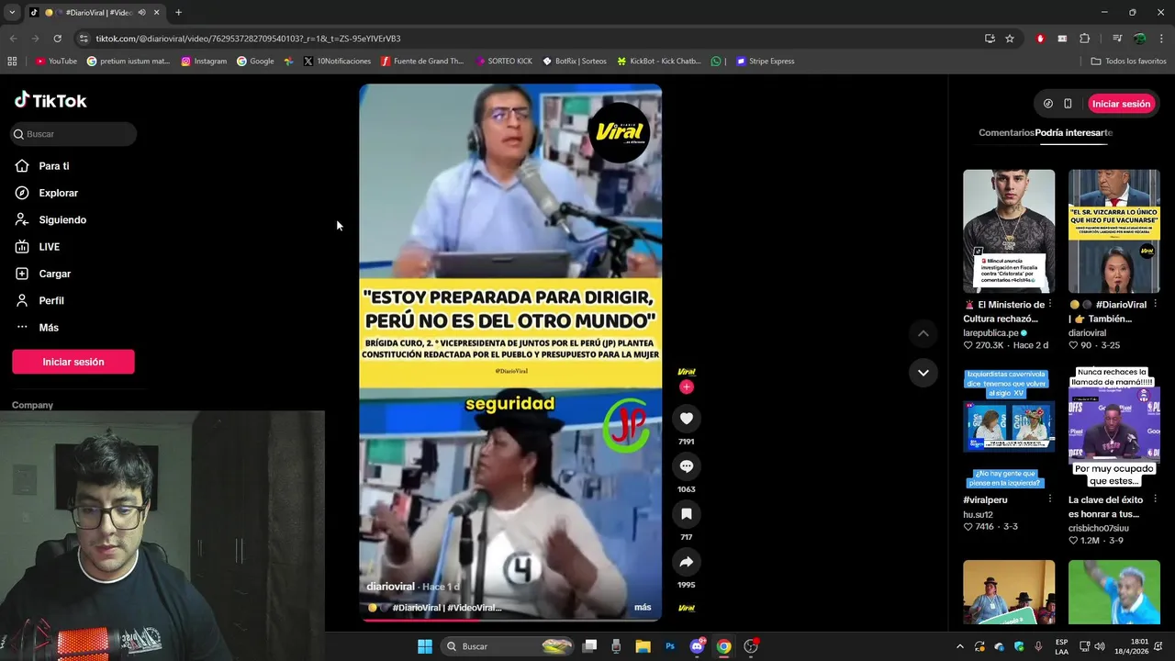Open options for #DiarioViral También card
The height and width of the screenshot is (661, 1175).
[x=1155, y=304]
